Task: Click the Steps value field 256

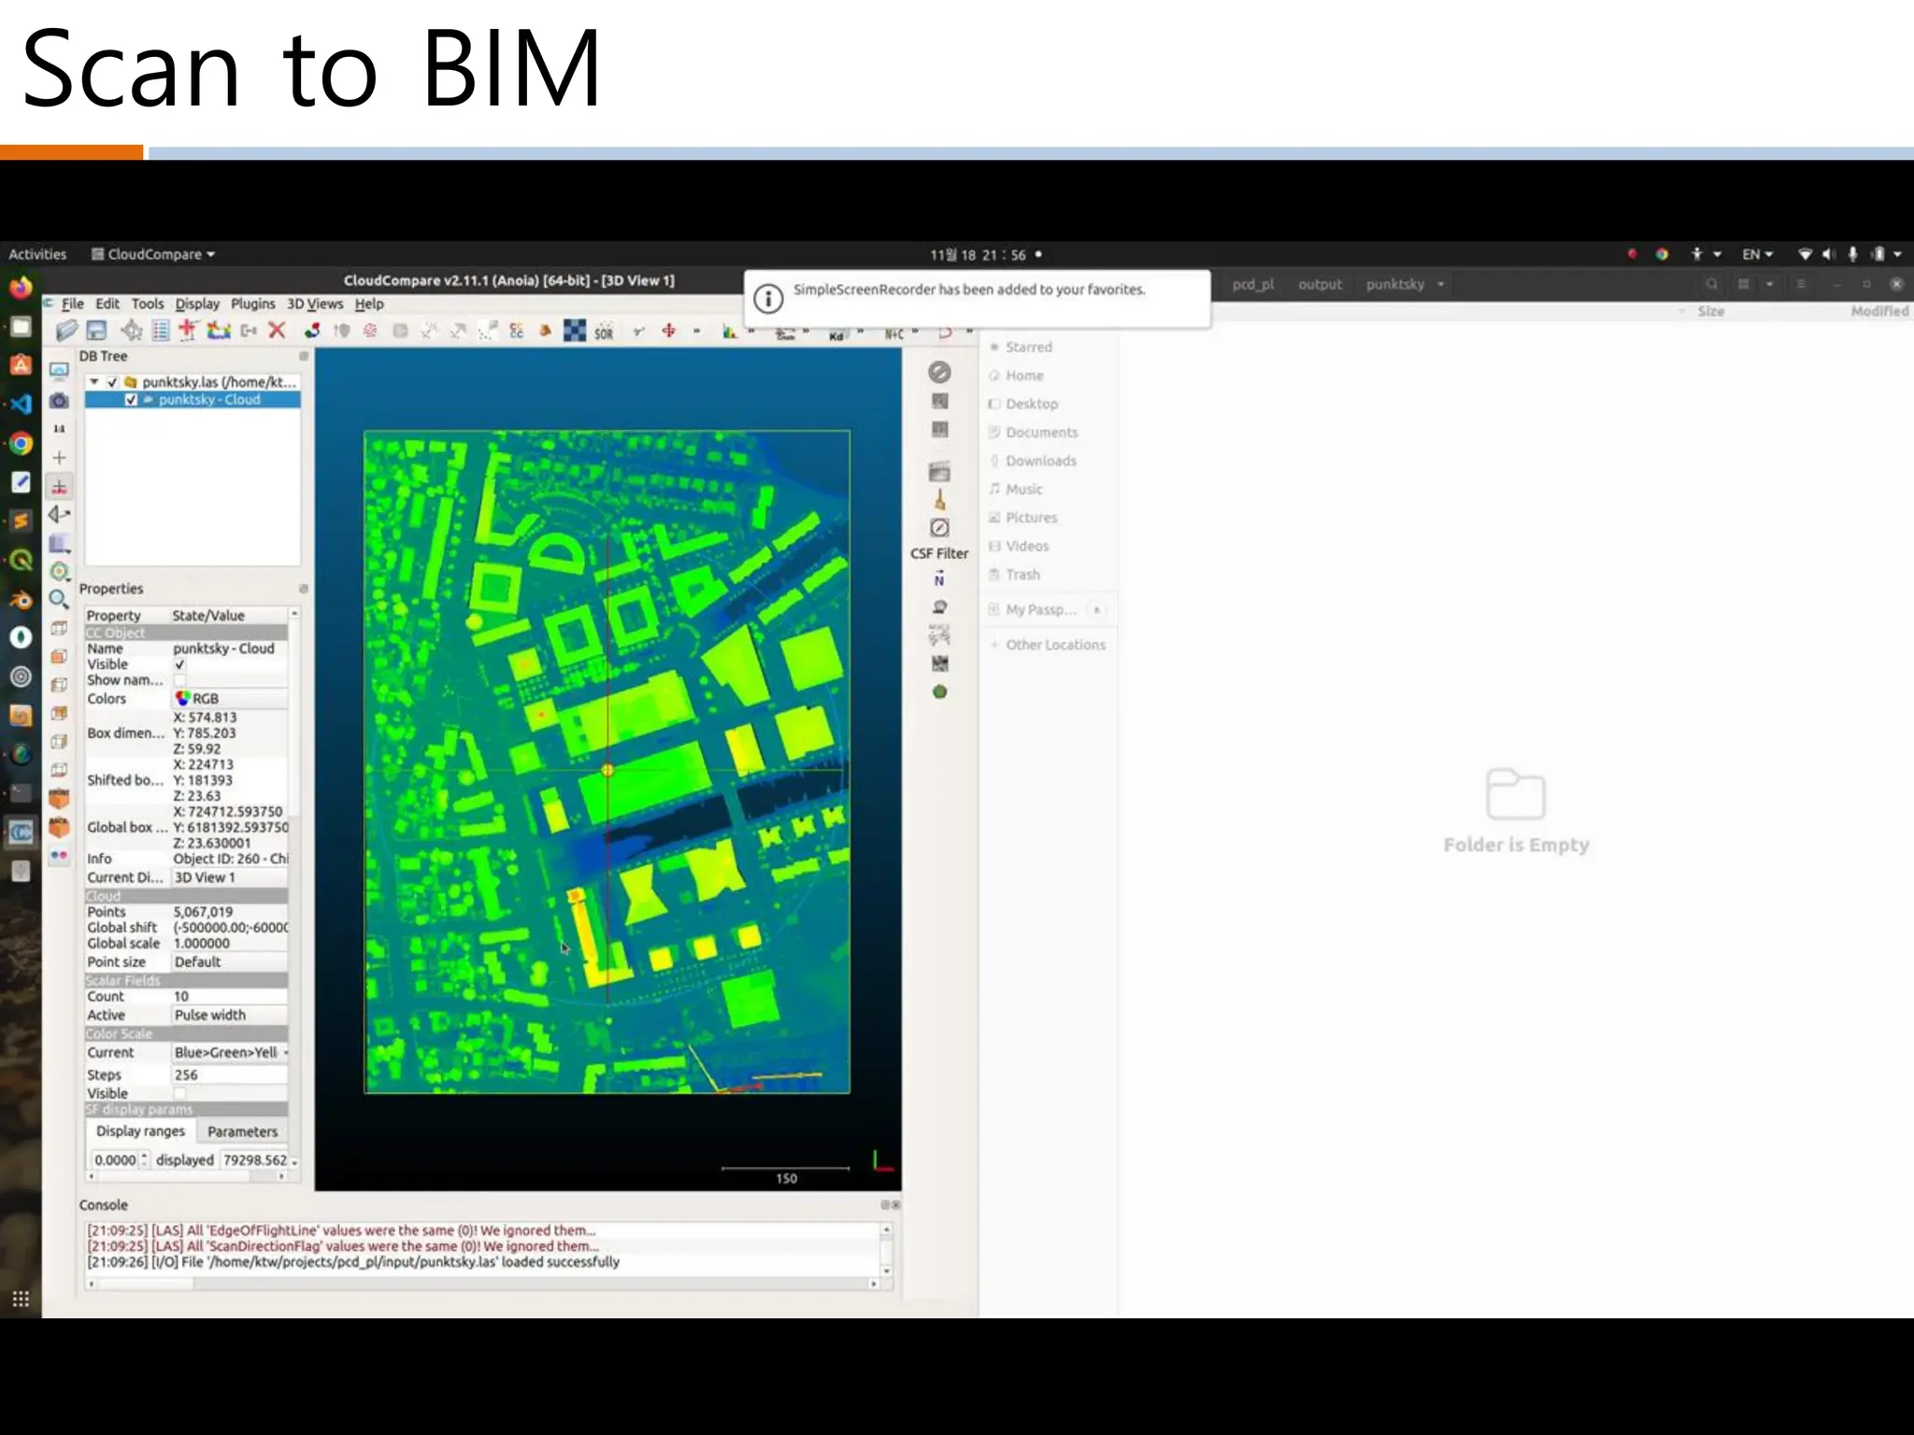Action: coord(230,1075)
